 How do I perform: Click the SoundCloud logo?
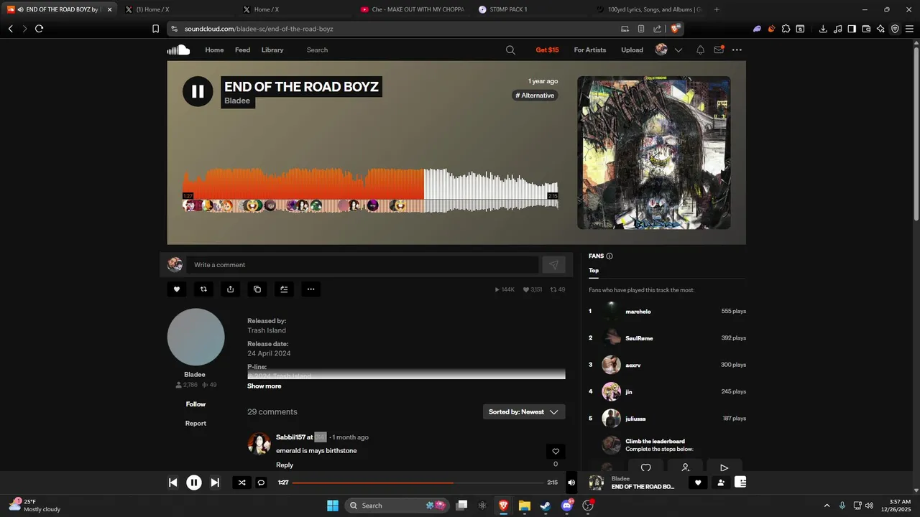pyautogui.click(x=178, y=50)
